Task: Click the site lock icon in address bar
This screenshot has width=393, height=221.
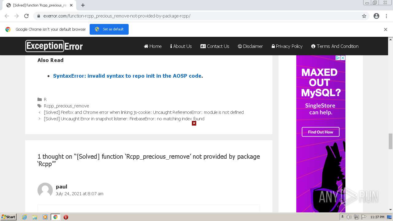Action: pyautogui.click(x=39, y=16)
